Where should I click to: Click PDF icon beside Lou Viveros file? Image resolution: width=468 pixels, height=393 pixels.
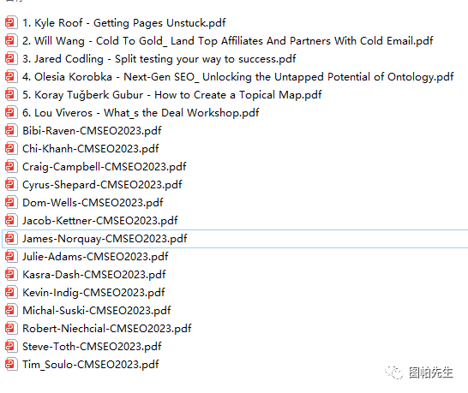[x=11, y=113]
